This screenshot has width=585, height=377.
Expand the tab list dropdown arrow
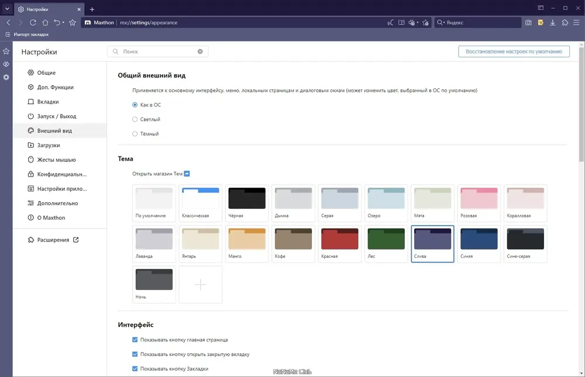coord(7,9)
